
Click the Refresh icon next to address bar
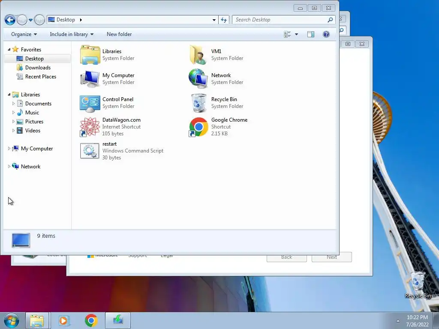tap(224, 20)
